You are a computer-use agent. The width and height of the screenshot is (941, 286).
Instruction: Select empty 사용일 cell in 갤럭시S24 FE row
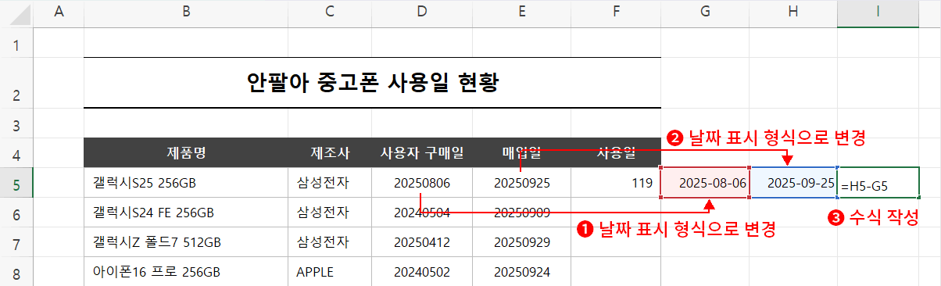tap(616, 212)
